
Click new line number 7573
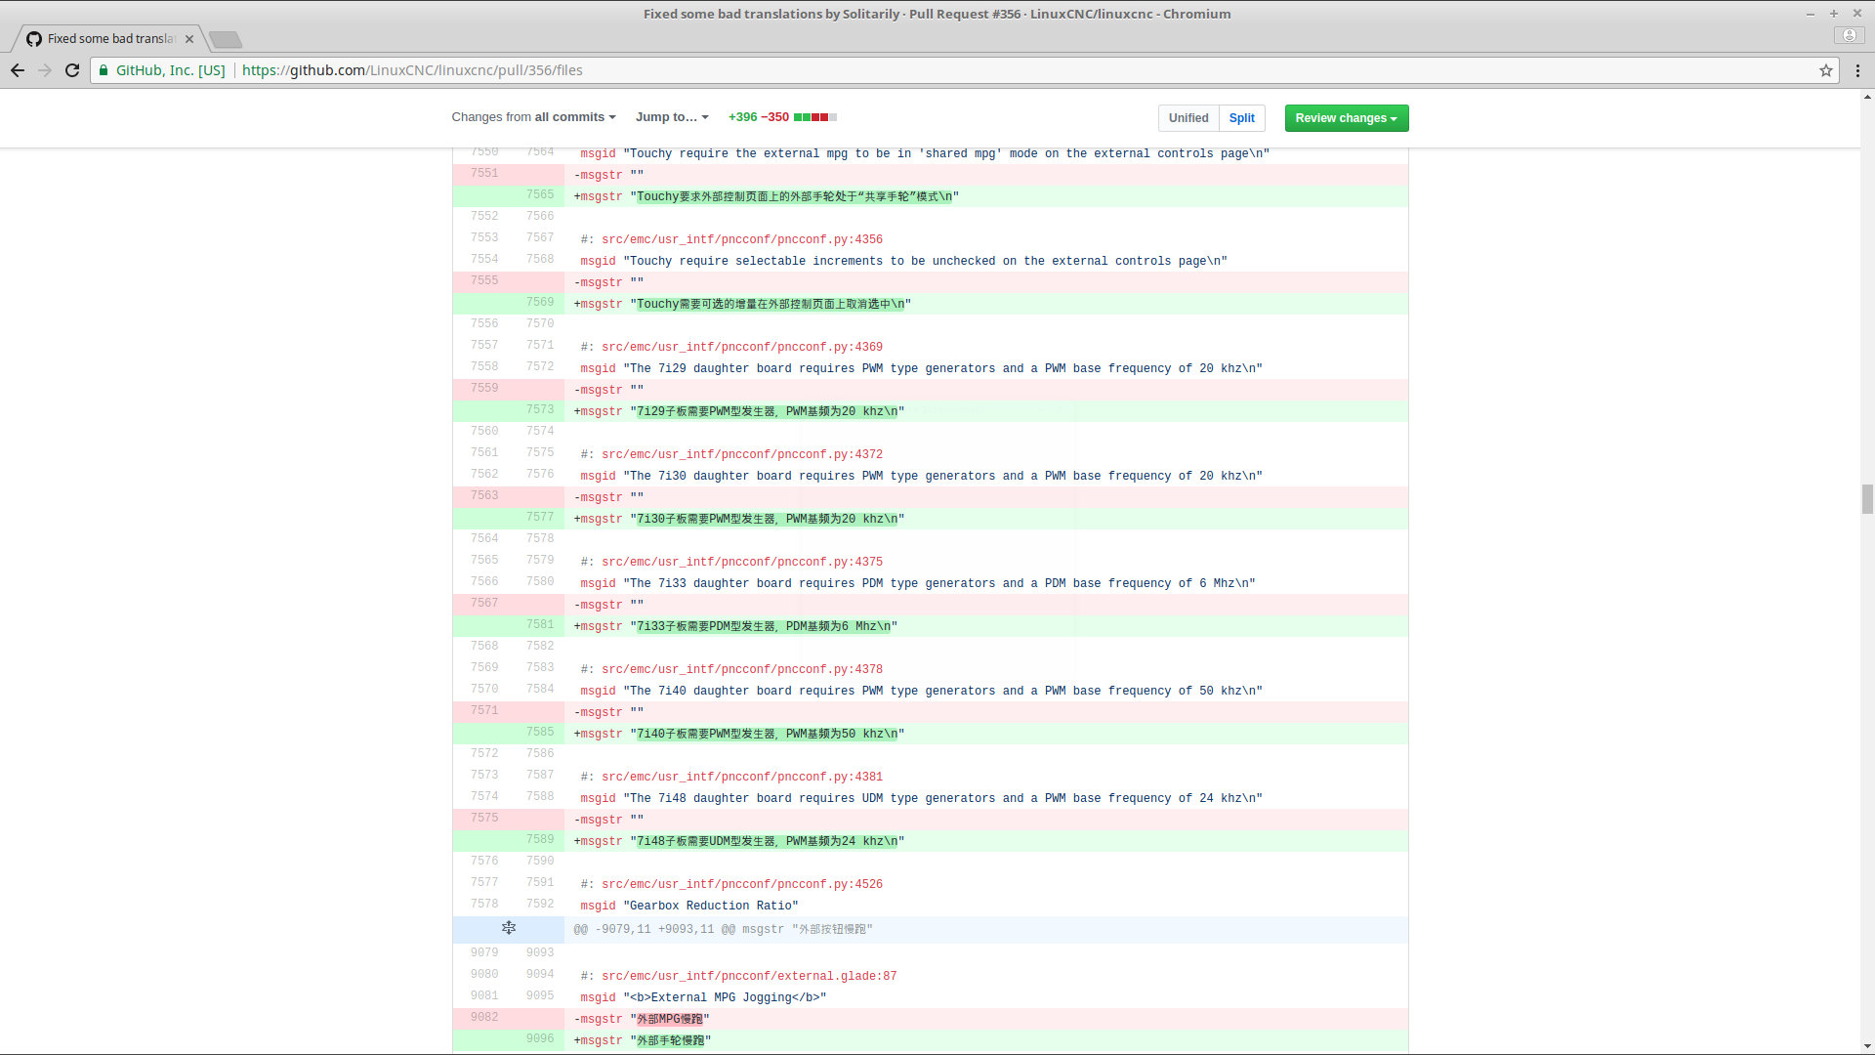(540, 410)
